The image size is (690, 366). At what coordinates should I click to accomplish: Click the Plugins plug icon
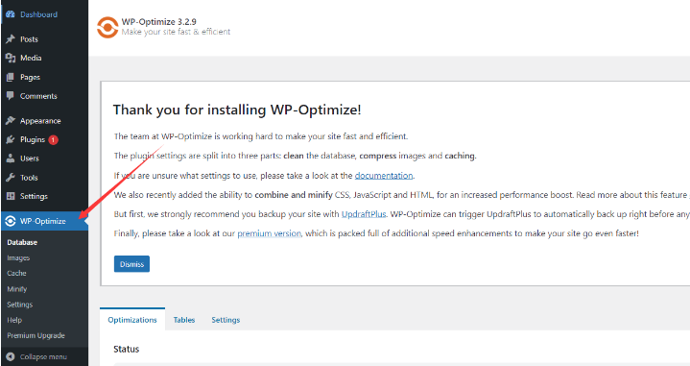(11, 139)
